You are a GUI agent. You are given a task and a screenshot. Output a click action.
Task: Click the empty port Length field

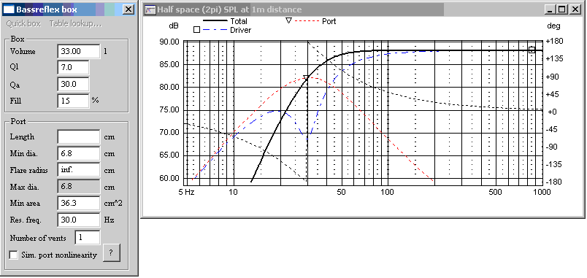[79, 136]
